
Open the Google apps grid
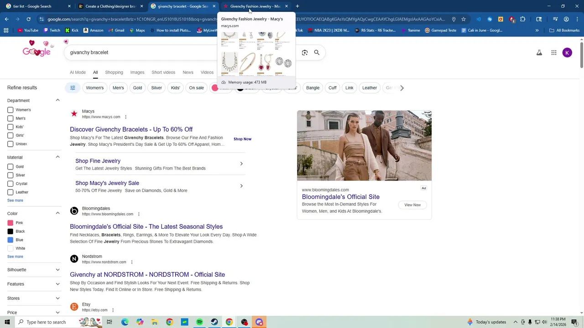pyautogui.click(x=554, y=53)
